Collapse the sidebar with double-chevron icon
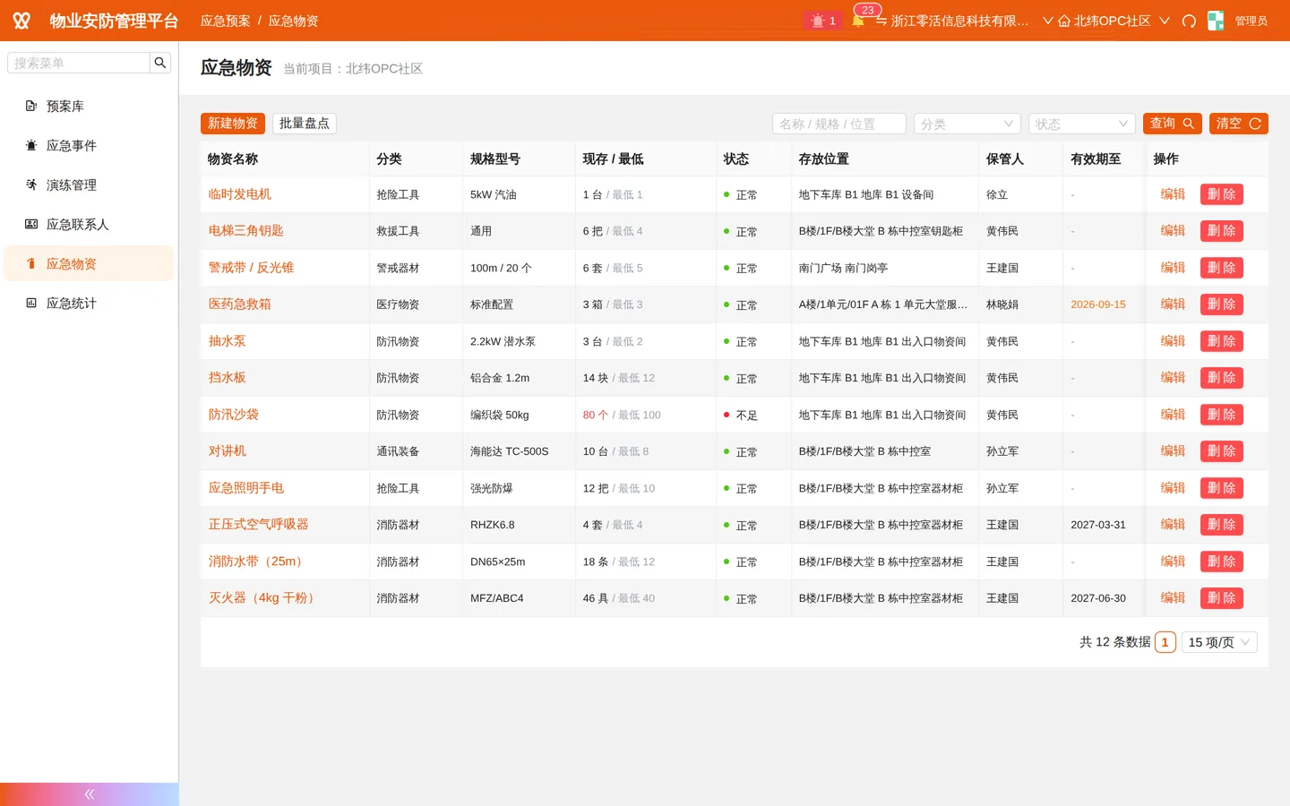1290x806 pixels. [90, 794]
